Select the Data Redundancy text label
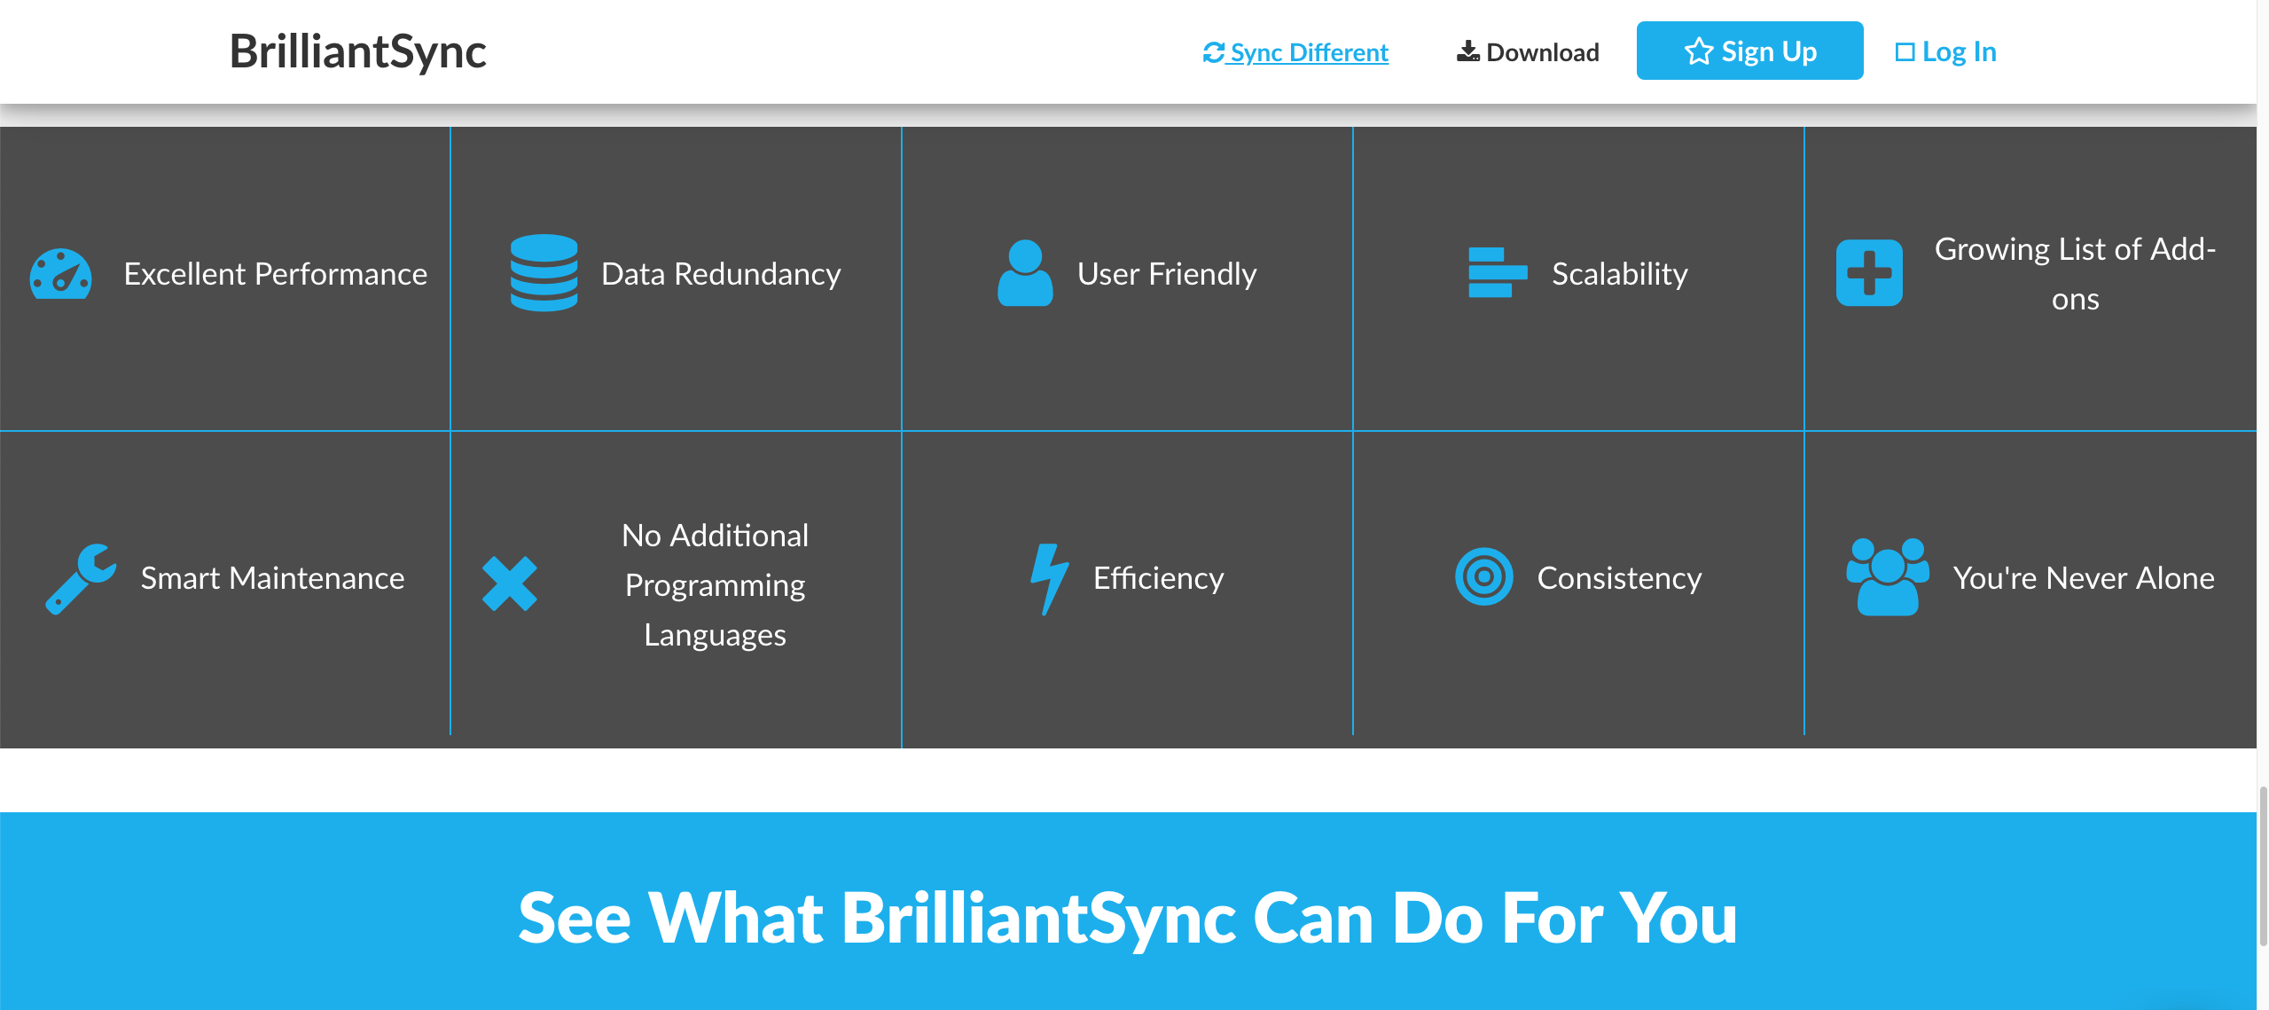 (x=721, y=274)
